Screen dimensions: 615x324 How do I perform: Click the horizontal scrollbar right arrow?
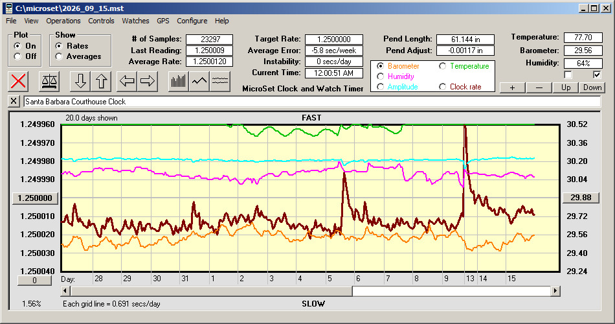(x=555, y=291)
